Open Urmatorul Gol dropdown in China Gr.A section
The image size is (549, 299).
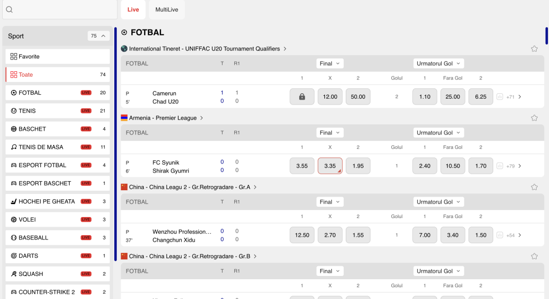click(x=439, y=201)
